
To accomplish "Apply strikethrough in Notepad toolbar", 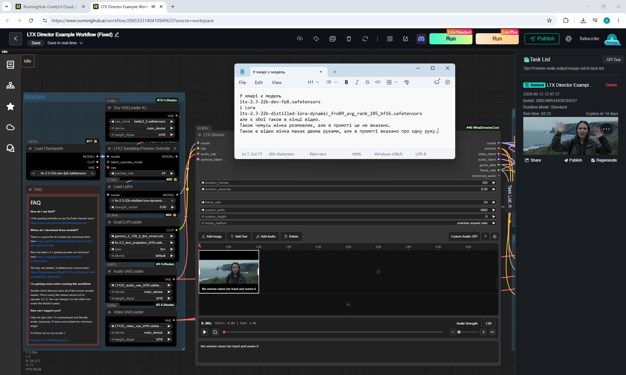I will click(367, 82).
